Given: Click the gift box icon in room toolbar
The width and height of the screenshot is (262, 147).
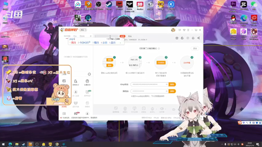Looking at the screenshot, I should point(177,38).
